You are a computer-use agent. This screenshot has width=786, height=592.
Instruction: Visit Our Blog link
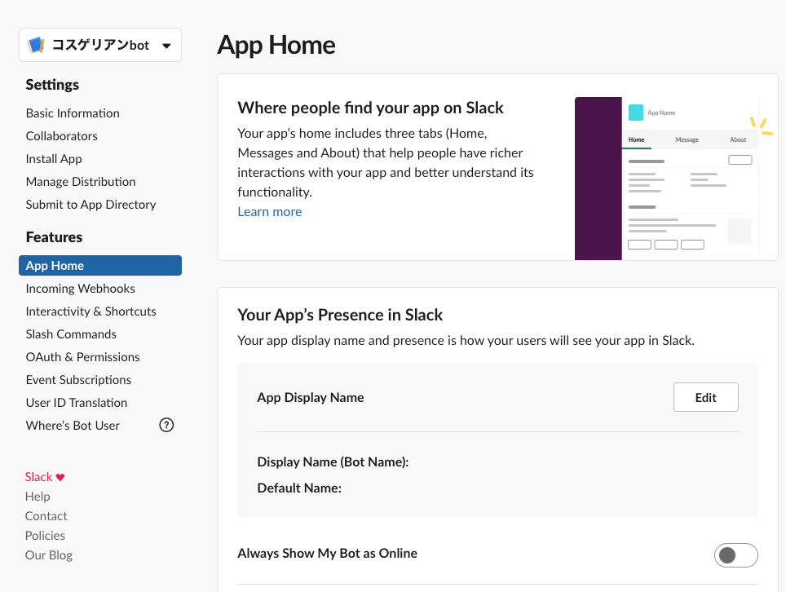49,555
